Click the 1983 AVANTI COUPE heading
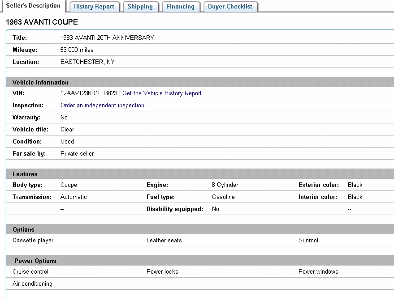Viewport: 394px width, 300px height. click(x=42, y=22)
